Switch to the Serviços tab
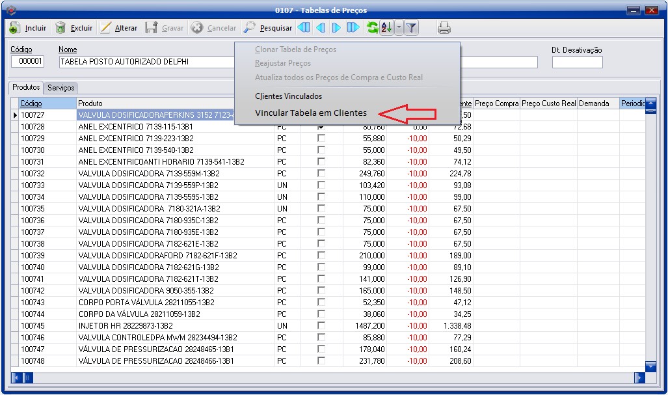The width and height of the screenshot is (668, 395). [61, 88]
